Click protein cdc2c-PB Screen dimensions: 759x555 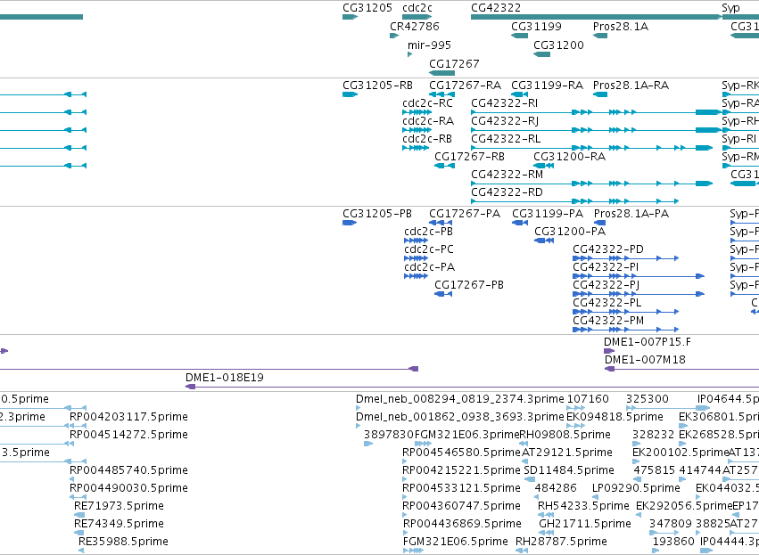coord(428,232)
